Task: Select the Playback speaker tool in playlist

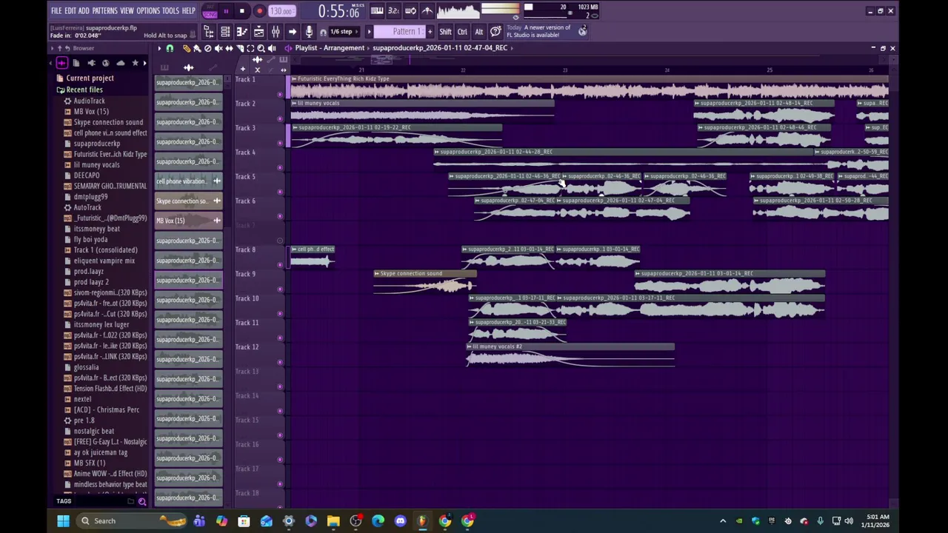Action: (x=272, y=48)
